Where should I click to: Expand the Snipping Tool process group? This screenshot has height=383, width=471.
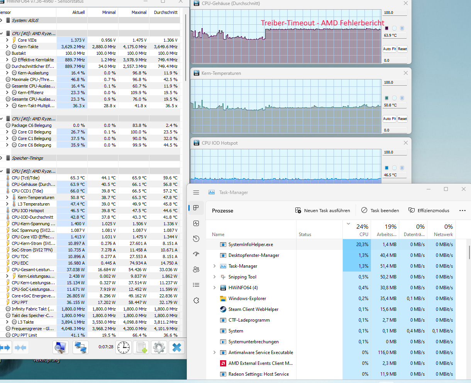(x=215, y=277)
